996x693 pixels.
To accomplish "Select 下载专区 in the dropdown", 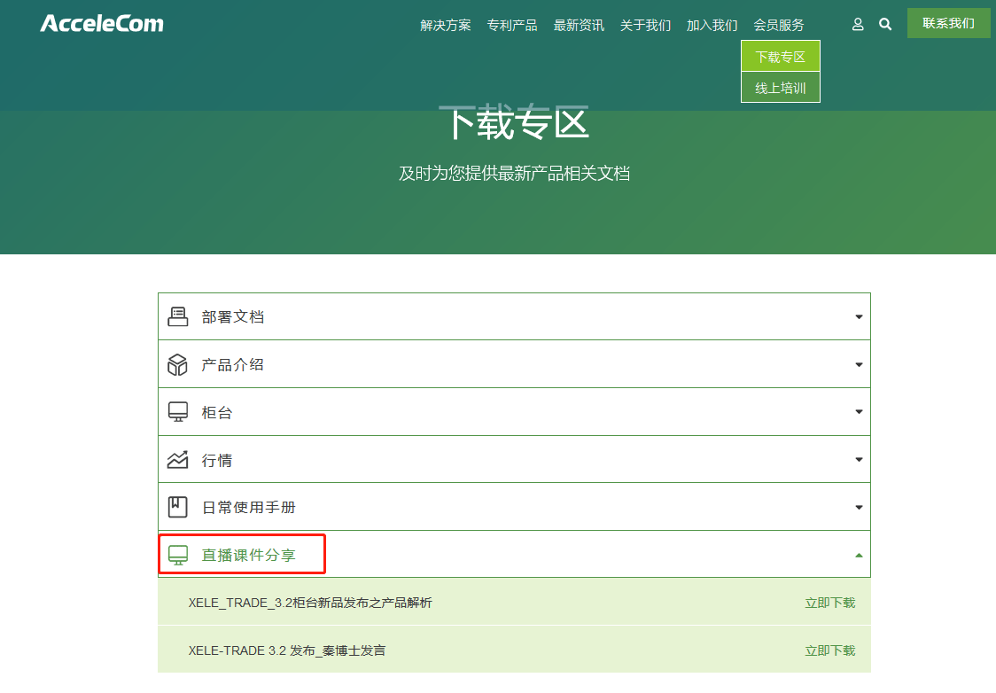I will pos(781,57).
